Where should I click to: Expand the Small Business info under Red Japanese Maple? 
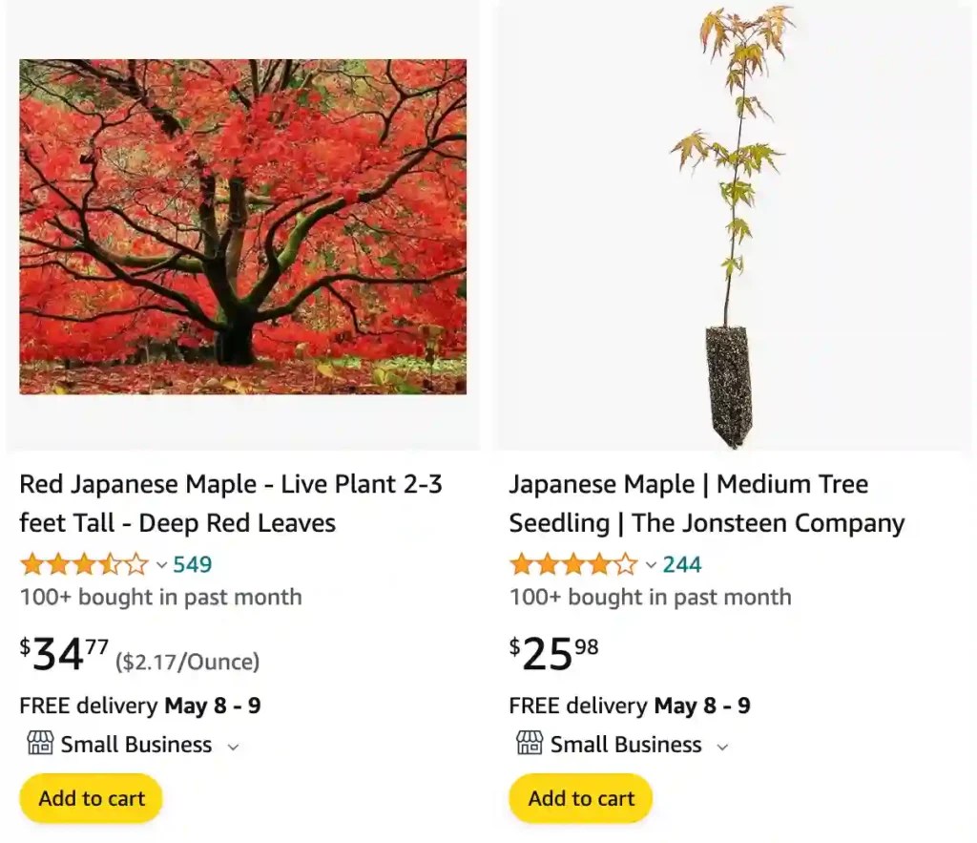click(234, 747)
